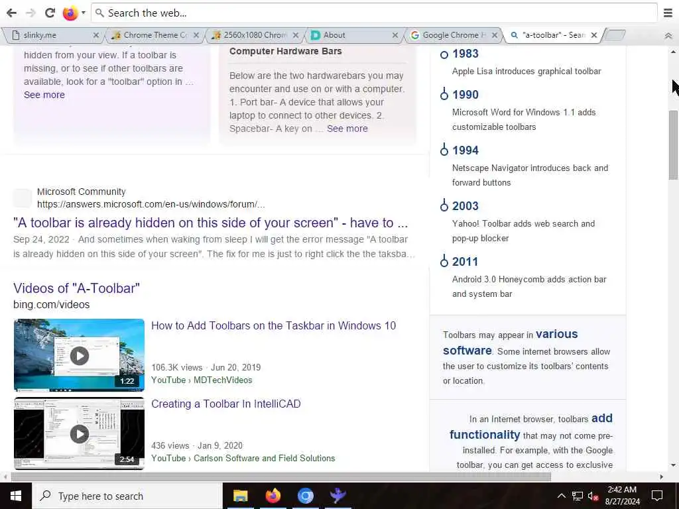This screenshot has height=509, width=679.
Task: Click Netscape Navigator back and forward text
Action: (530, 175)
